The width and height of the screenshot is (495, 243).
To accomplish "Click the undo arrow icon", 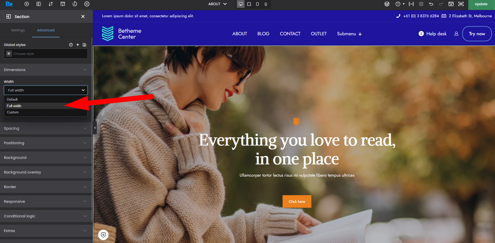I will coord(431,4).
